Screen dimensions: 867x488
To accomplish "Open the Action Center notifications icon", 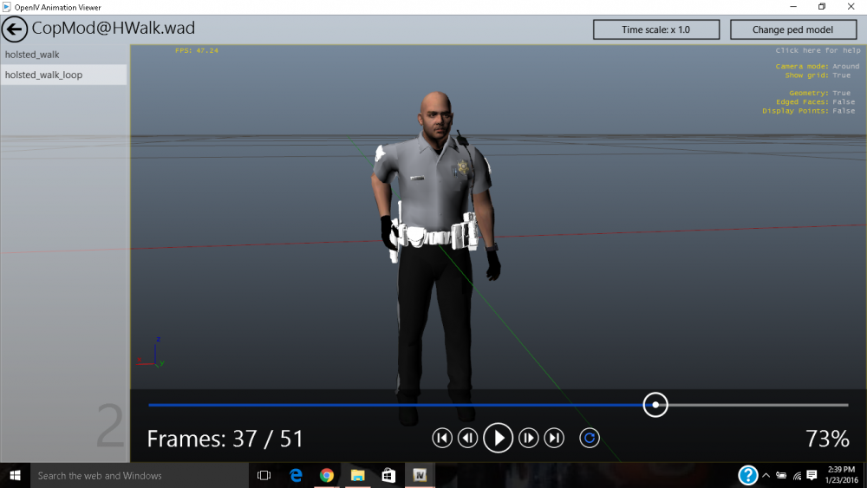I will [x=812, y=475].
